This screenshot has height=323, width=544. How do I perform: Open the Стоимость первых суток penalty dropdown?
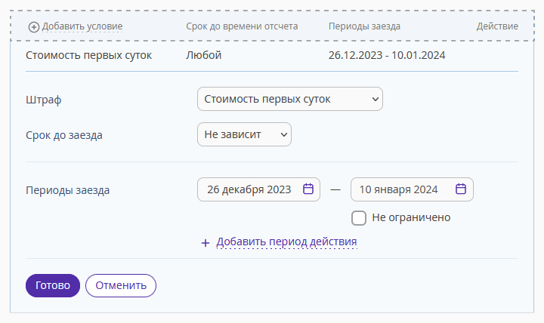click(290, 99)
